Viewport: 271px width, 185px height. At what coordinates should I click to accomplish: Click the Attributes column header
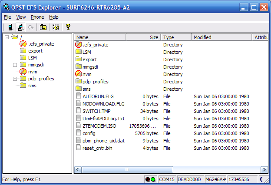pos(260,37)
